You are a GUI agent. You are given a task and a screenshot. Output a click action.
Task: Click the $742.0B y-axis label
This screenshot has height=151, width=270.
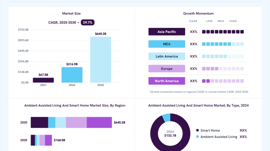point(23,30)
